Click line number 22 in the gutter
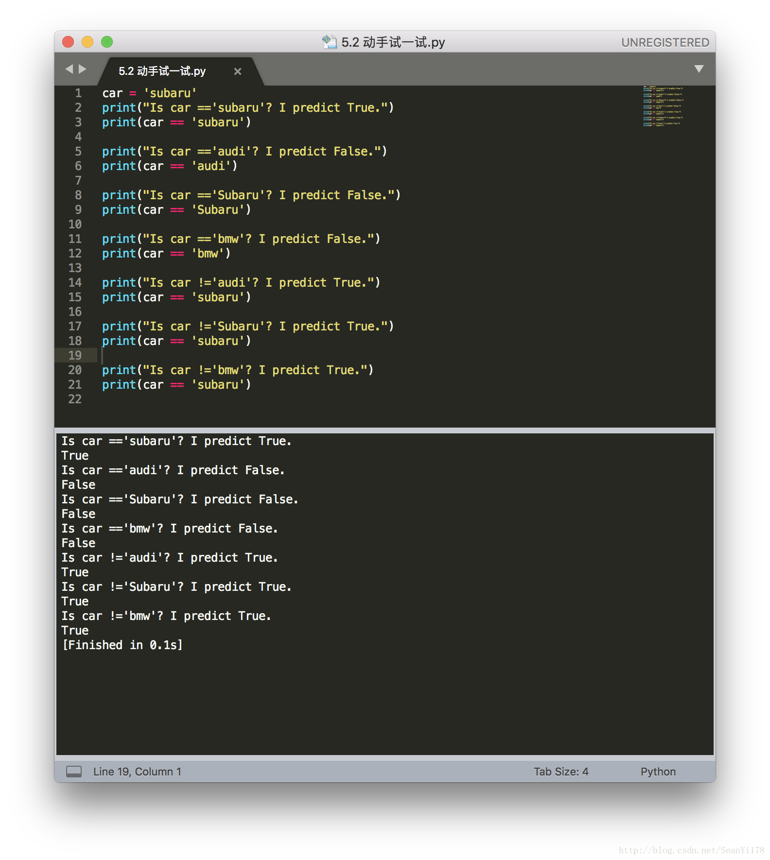Viewport: 770px width, 860px height. coord(75,399)
